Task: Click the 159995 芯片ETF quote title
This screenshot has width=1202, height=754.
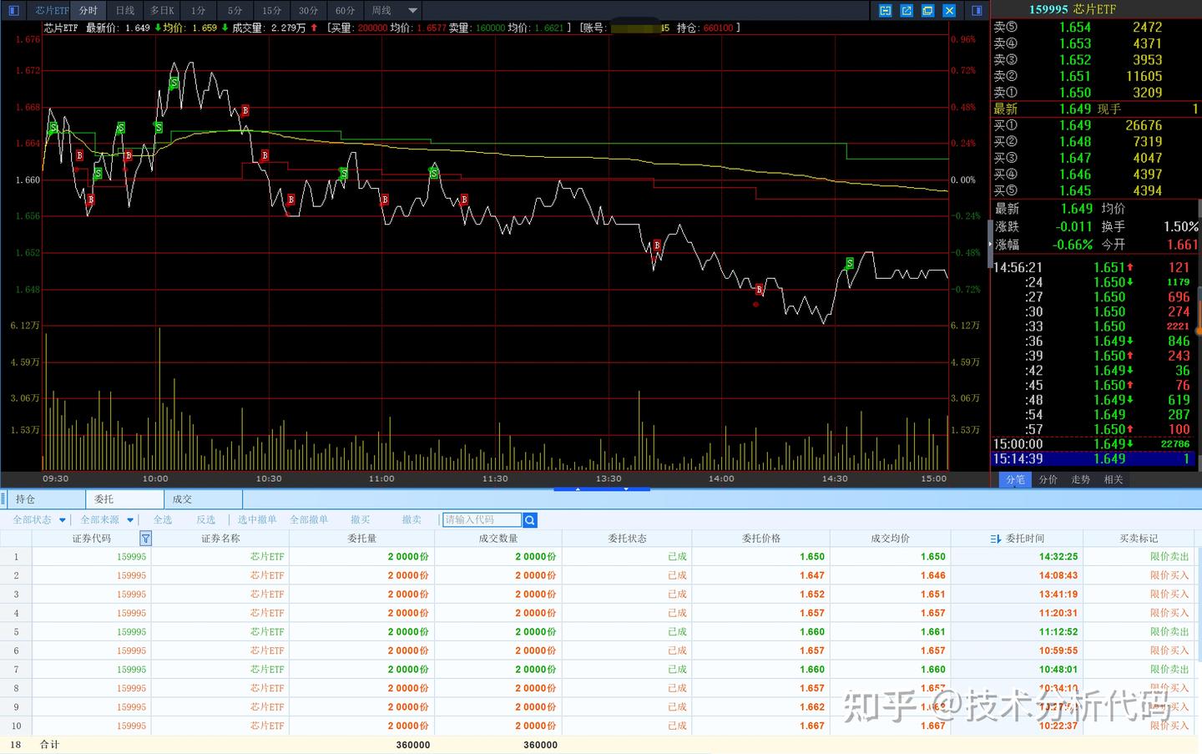Action: click(1073, 9)
